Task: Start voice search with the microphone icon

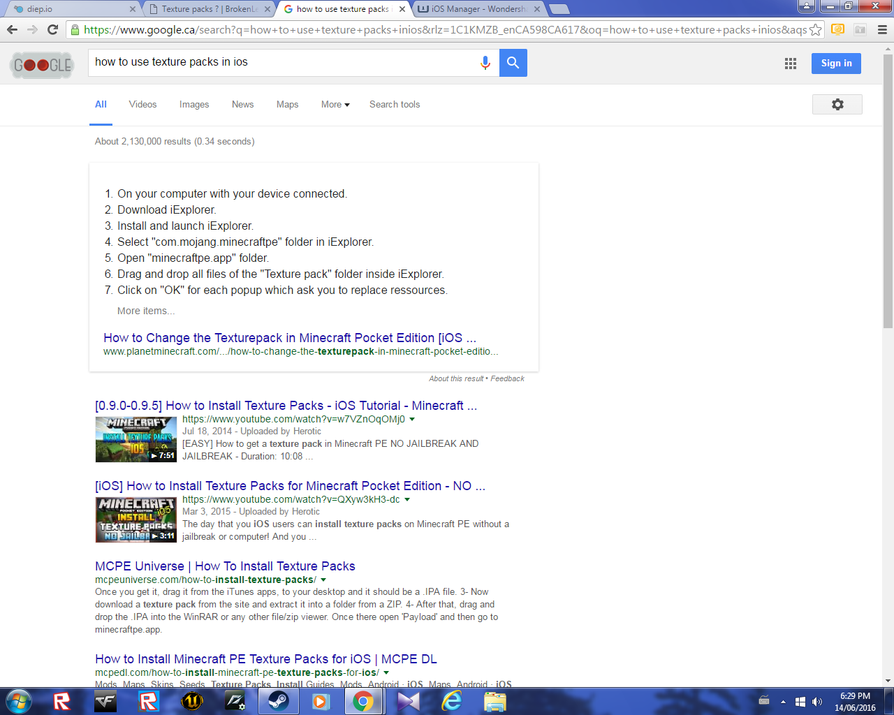Action: click(x=485, y=63)
